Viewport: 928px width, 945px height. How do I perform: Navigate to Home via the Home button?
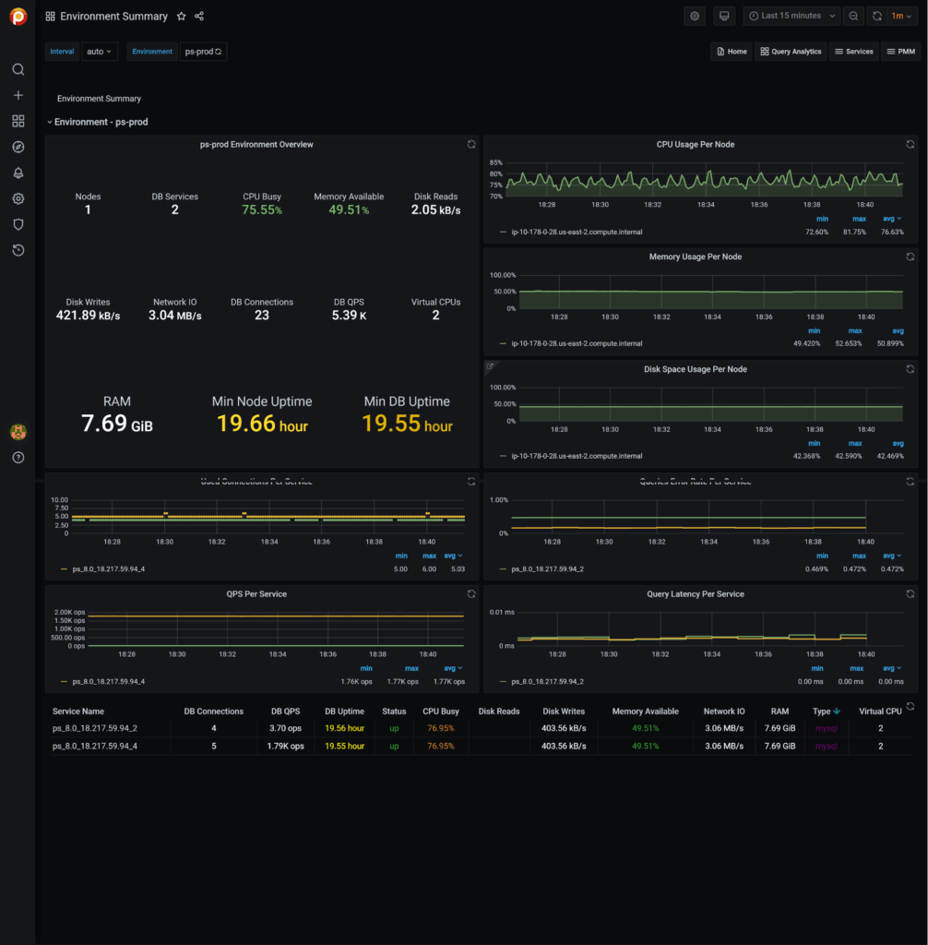pyautogui.click(x=731, y=51)
